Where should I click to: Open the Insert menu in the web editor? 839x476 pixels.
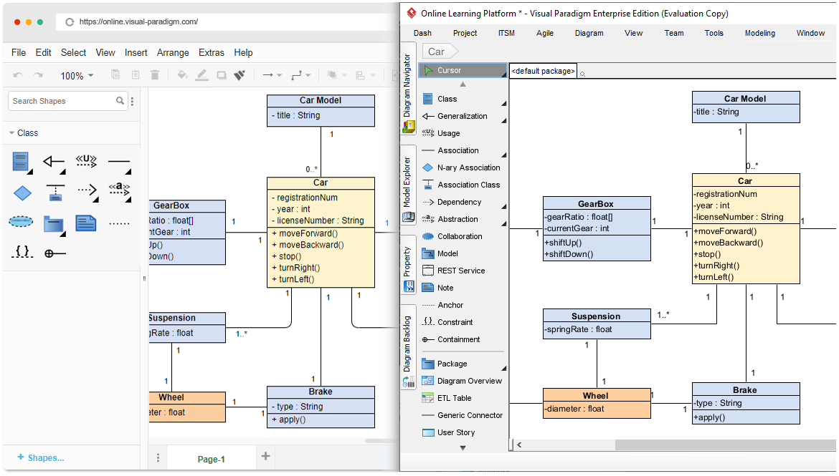click(x=136, y=52)
